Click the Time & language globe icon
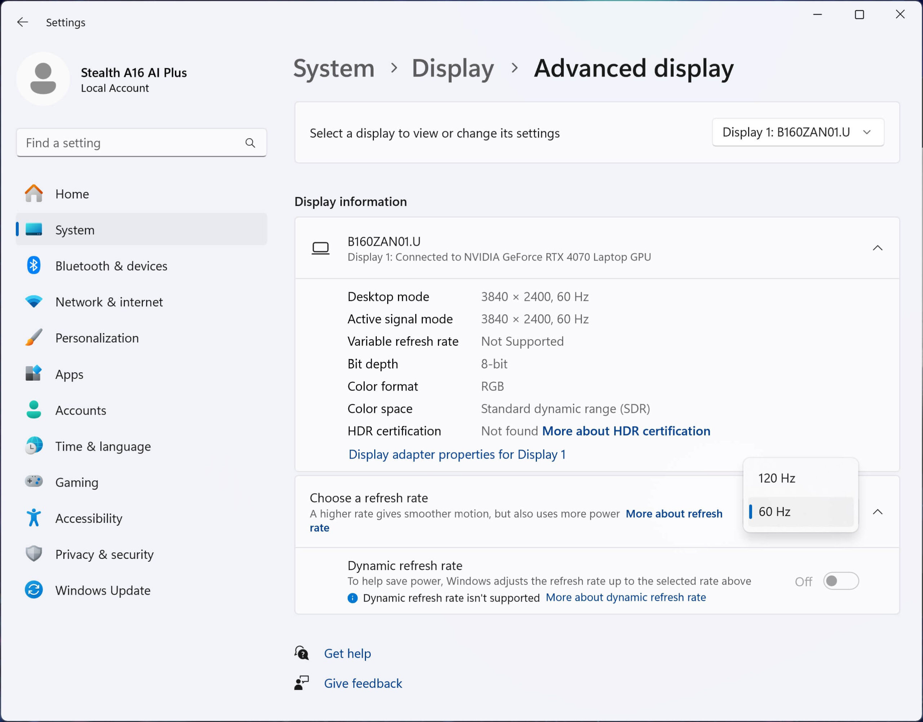Screen dimensions: 923x722 [34, 446]
